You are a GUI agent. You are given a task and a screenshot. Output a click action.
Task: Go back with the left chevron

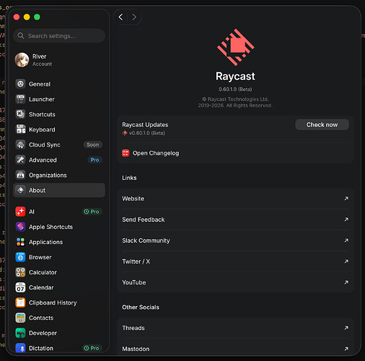click(x=121, y=17)
